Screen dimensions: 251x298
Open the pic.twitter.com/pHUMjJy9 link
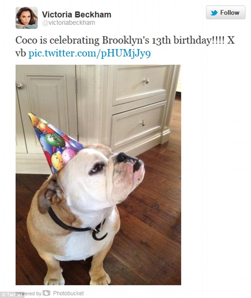89,53
